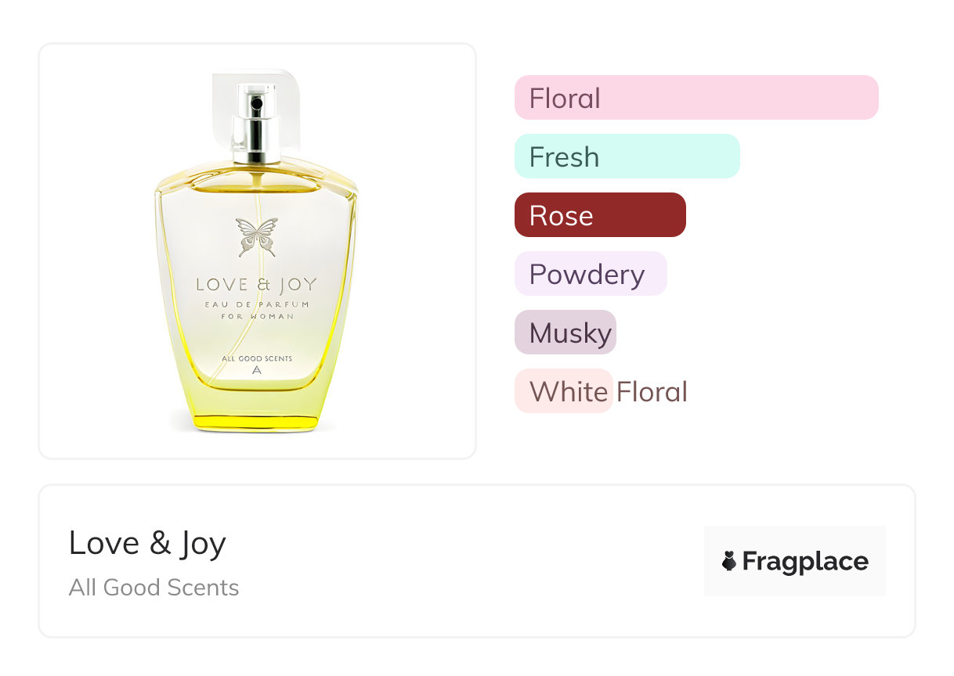Image resolution: width=954 pixels, height=676 pixels.
Task: Open the Love & Joy title link
Action: 147,543
